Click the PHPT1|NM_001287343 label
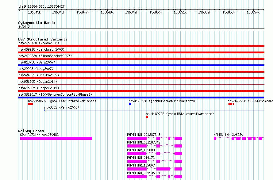Image resolution: width=273 pixels, height=180 pixels. [x=144, y=135]
